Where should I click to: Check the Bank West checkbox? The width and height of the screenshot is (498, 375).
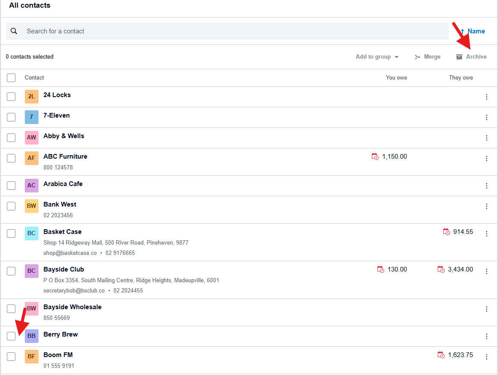pyautogui.click(x=11, y=206)
